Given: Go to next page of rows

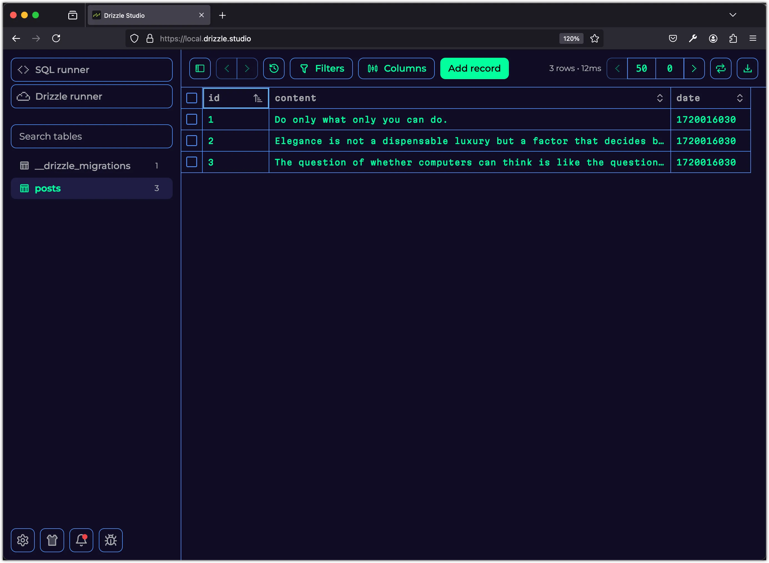Looking at the screenshot, I should tap(694, 69).
